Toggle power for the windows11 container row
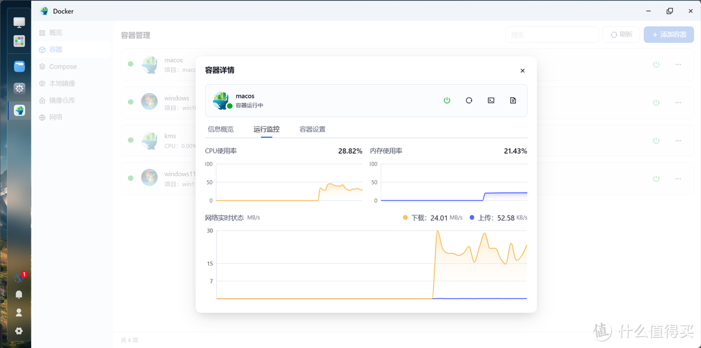 point(656,178)
